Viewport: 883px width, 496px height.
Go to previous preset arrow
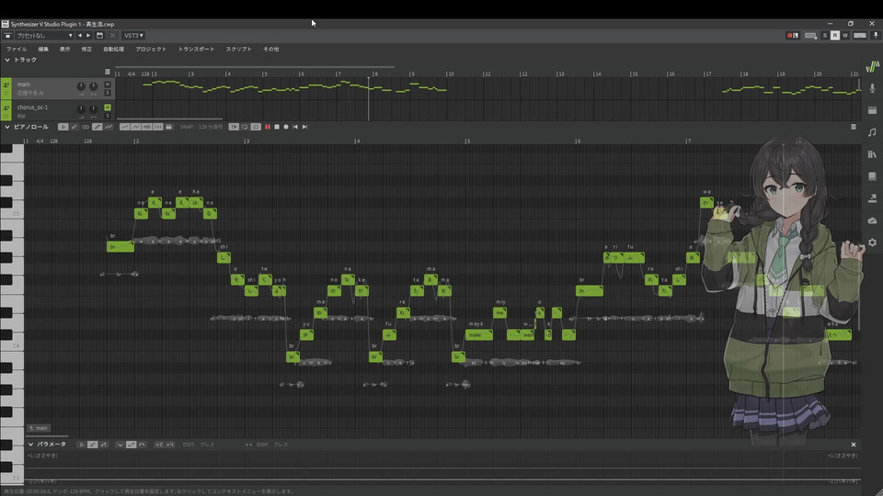coord(79,36)
